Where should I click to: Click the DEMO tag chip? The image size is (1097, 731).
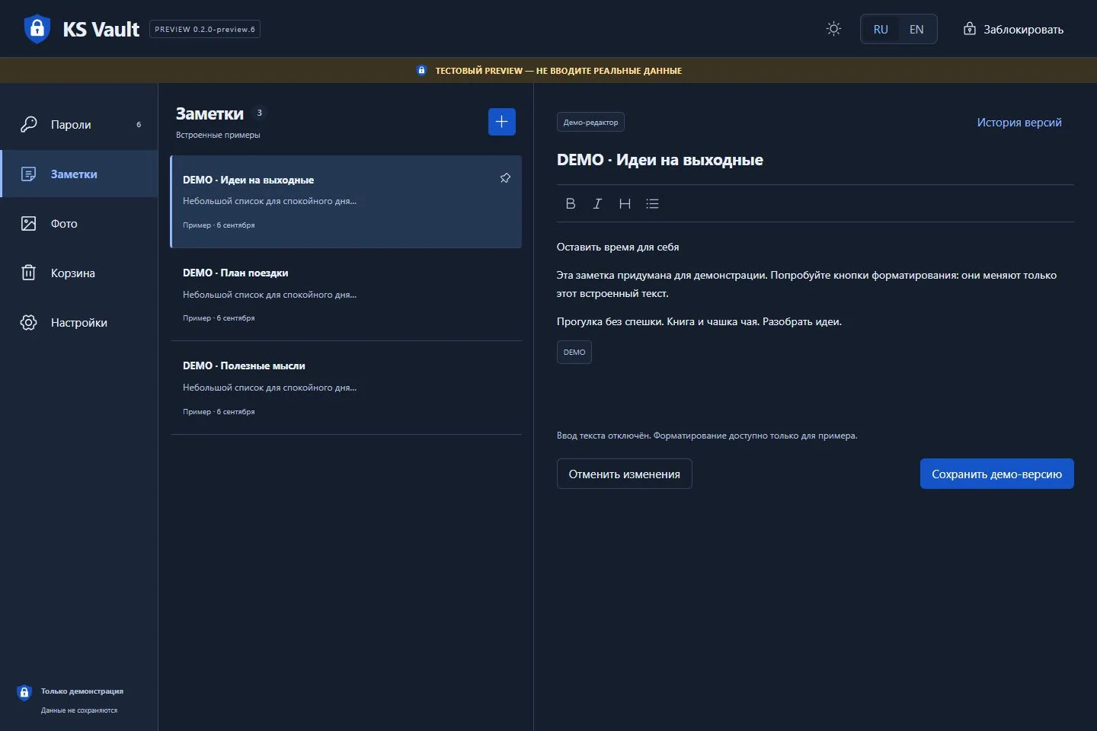point(574,352)
